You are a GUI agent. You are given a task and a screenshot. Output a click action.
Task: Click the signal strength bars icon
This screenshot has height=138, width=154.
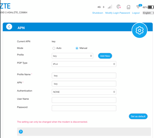(110, 7)
